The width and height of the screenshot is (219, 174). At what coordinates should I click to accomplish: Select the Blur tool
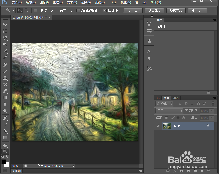pyautogui.click(x=5, y=104)
